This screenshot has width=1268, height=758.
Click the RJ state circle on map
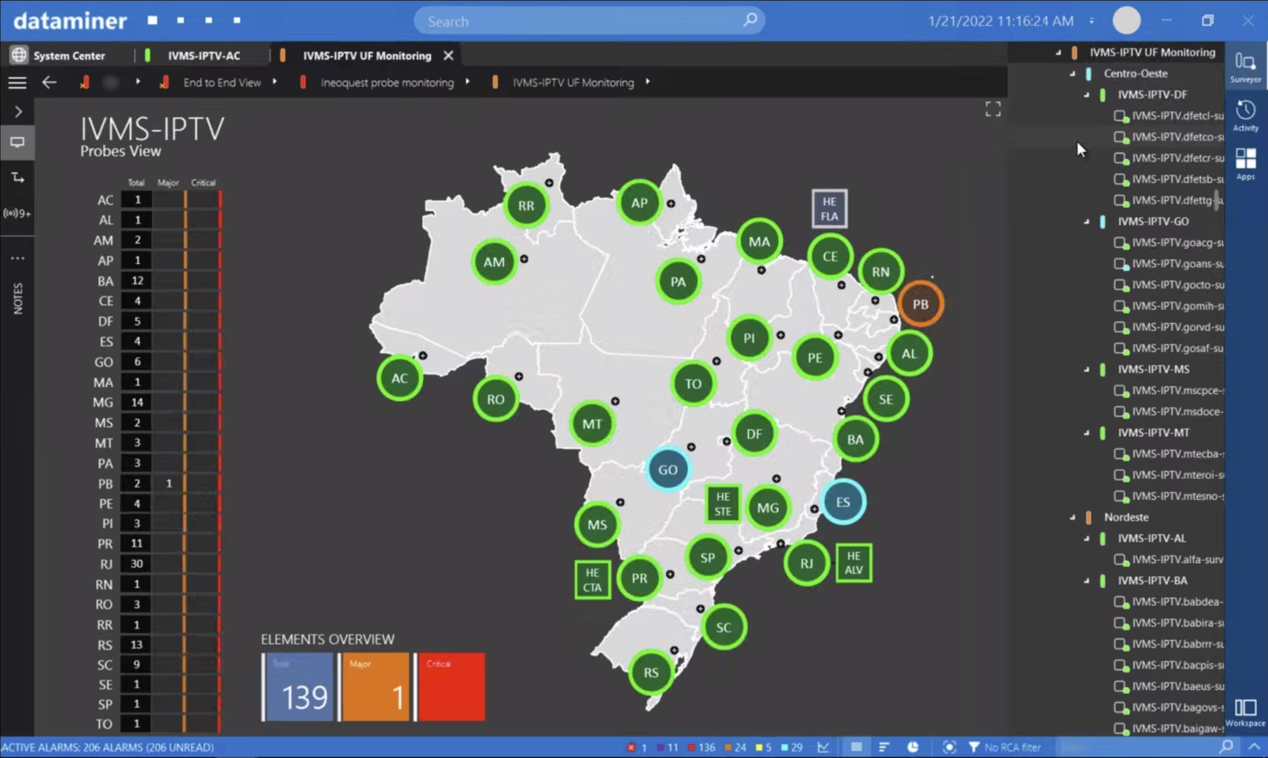807,563
